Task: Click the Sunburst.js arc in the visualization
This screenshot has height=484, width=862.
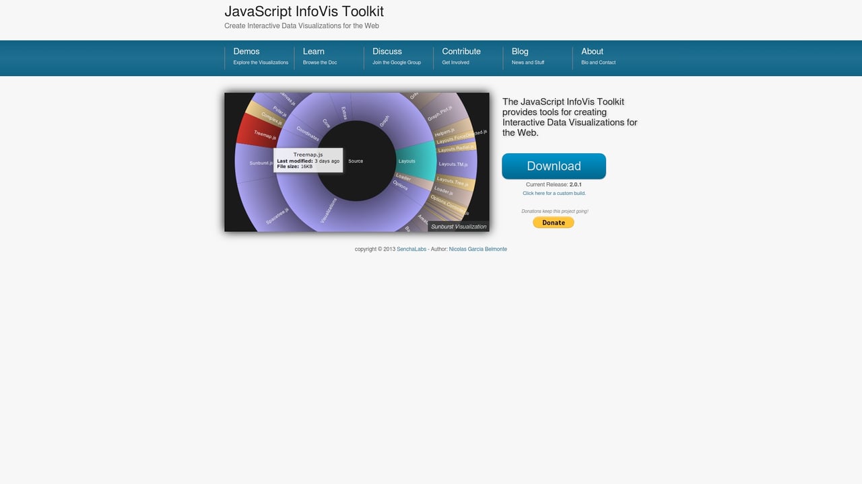Action: pos(261,163)
